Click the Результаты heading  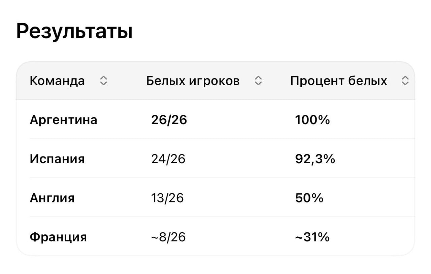coord(74,32)
